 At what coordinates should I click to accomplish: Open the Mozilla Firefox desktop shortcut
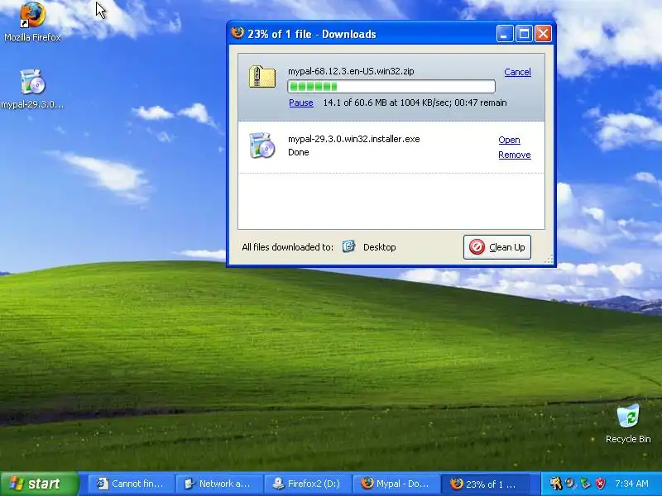[x=32, y=21]
